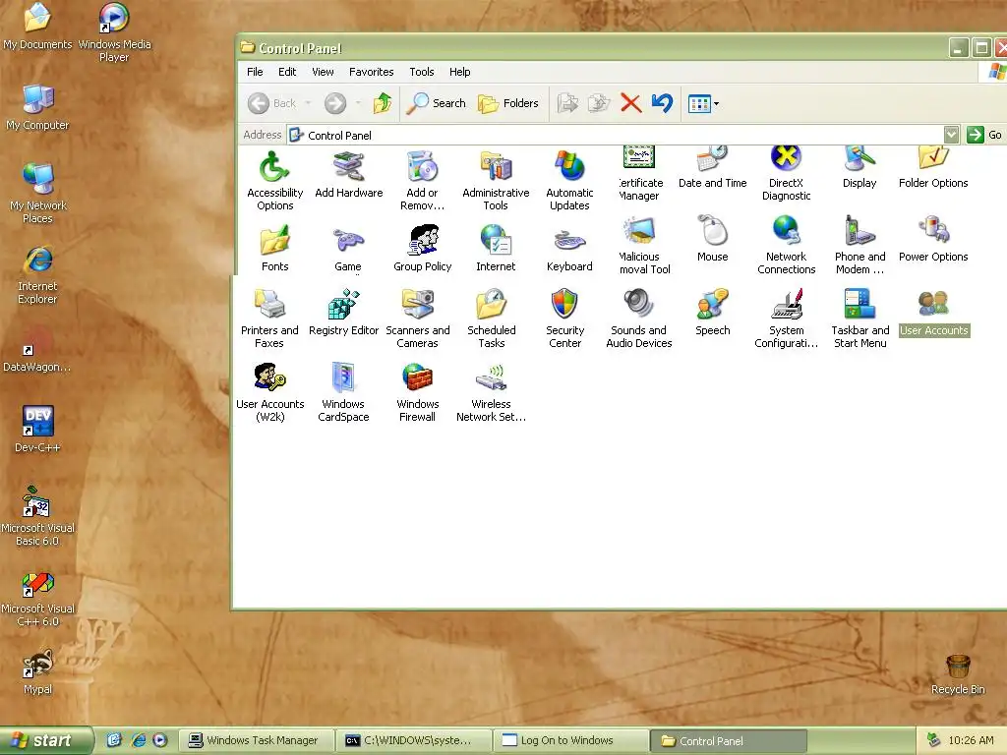The height and width of the screenshot is (755, 1007).
Task: Toggle the Folders pane button
Action: pos(508,102)
